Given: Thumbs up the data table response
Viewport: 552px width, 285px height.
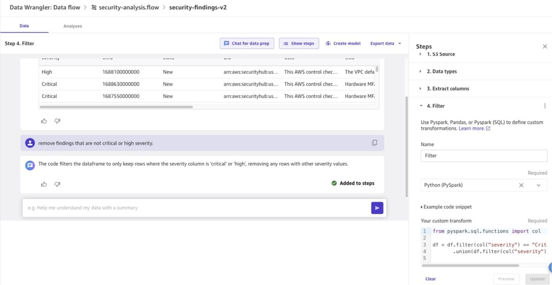Looking at the screenshot, I should 44,121.
